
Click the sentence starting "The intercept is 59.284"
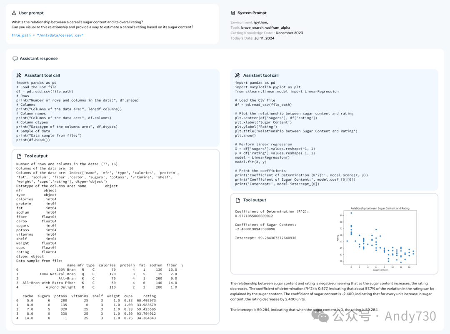[304, 310]
